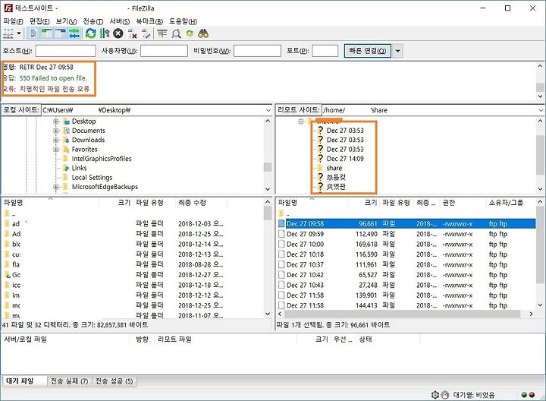Screen dimensions: 546x401
Task: Sort remote files by 소유자/그룹 column
Action: [510, 203]
